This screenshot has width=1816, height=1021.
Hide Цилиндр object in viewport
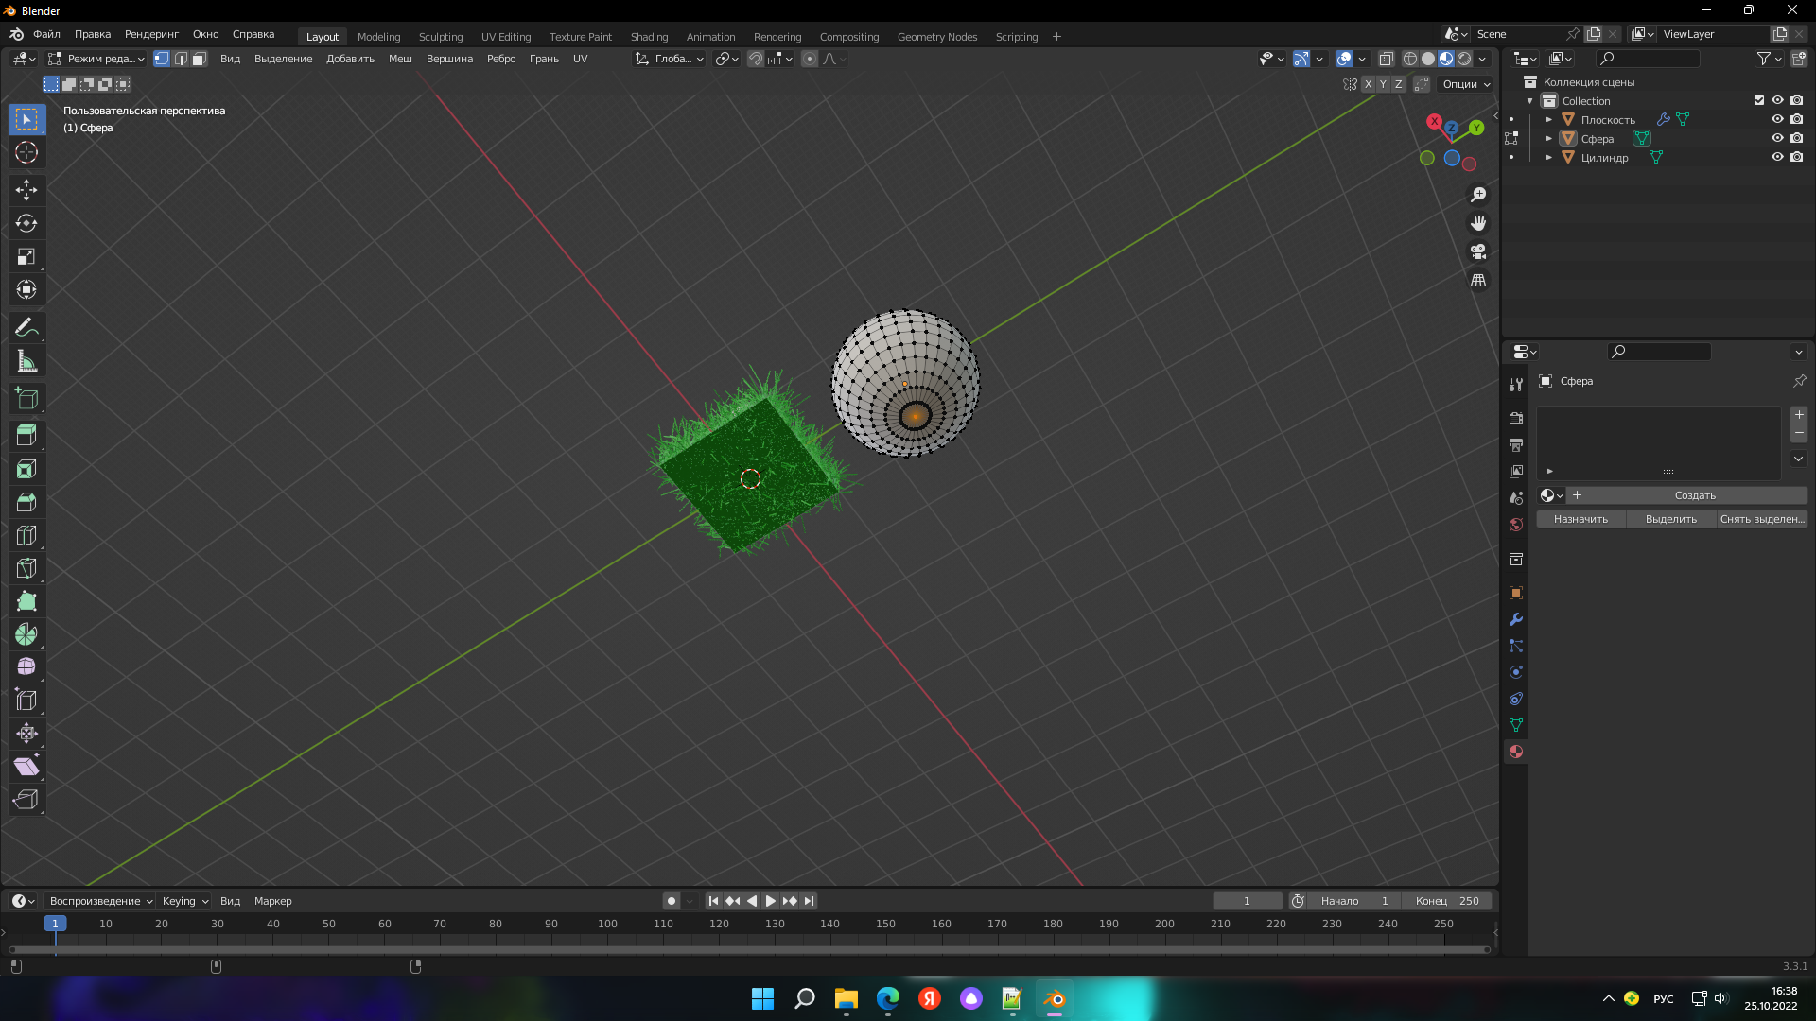pos(1777,157)
